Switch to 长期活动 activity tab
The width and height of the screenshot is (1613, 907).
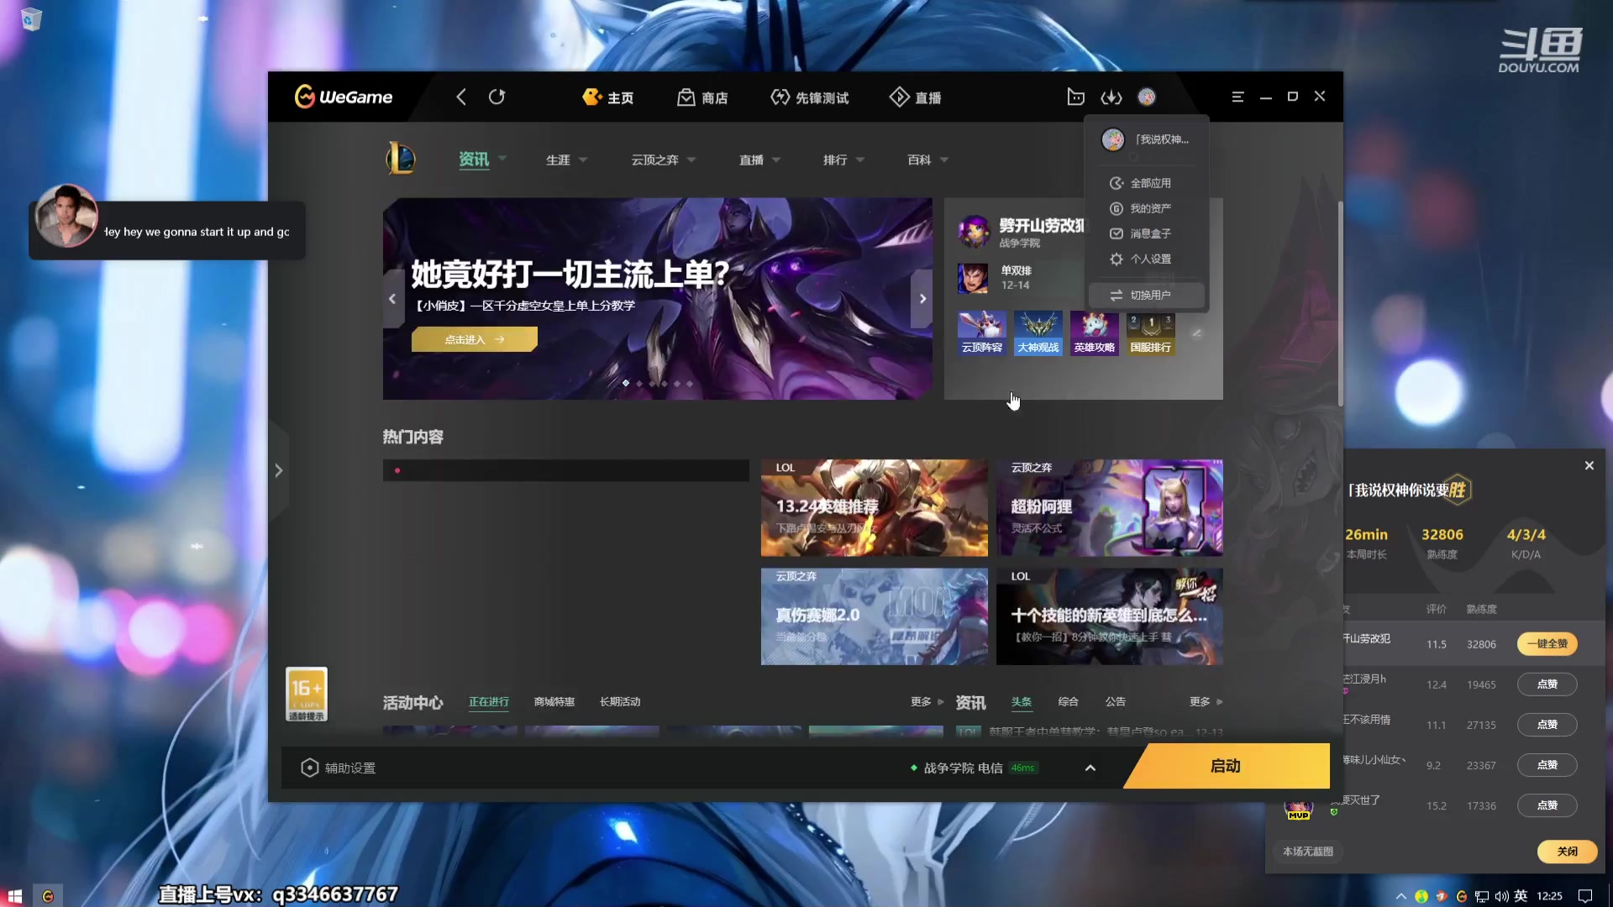point(620,702)
